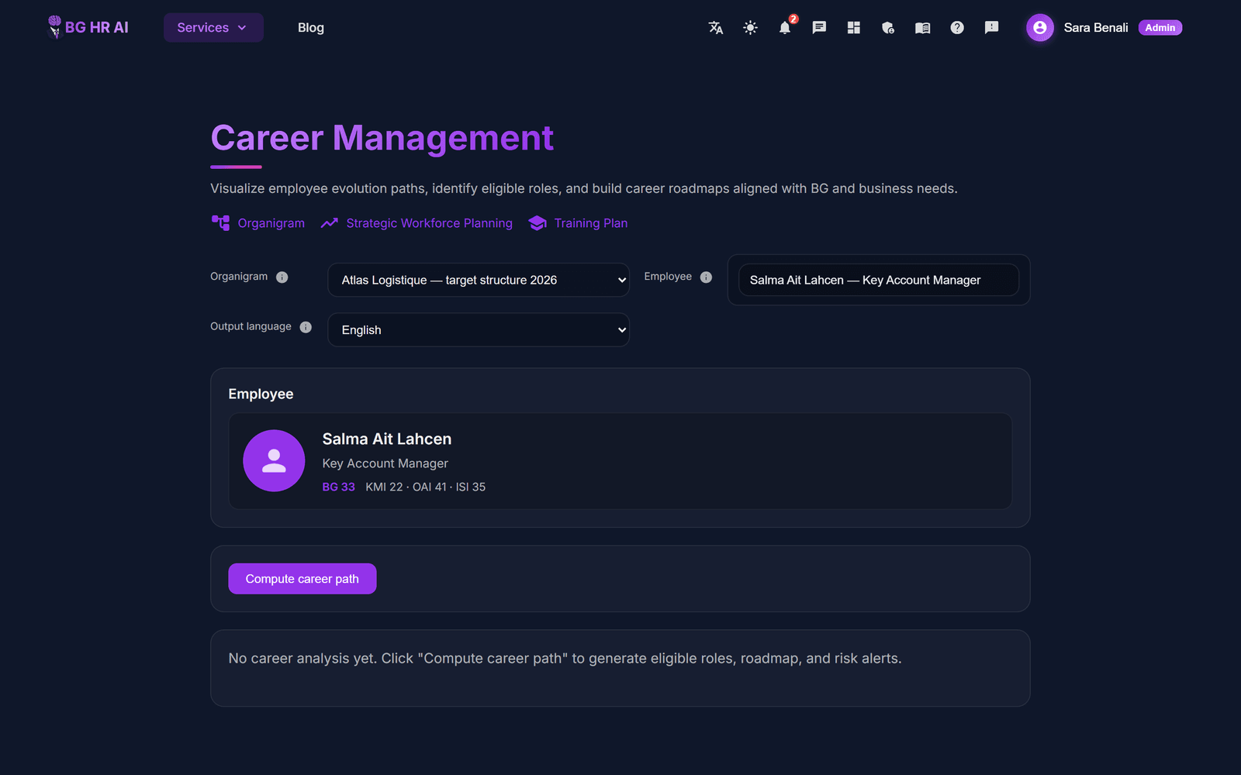
Task: Open the language translation icon
Action: (716, 28)
